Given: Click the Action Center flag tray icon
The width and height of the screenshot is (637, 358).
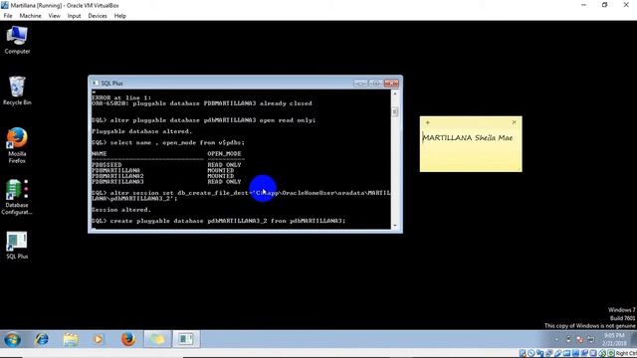Looking at the screenshot, I should [x=568, y=339].
